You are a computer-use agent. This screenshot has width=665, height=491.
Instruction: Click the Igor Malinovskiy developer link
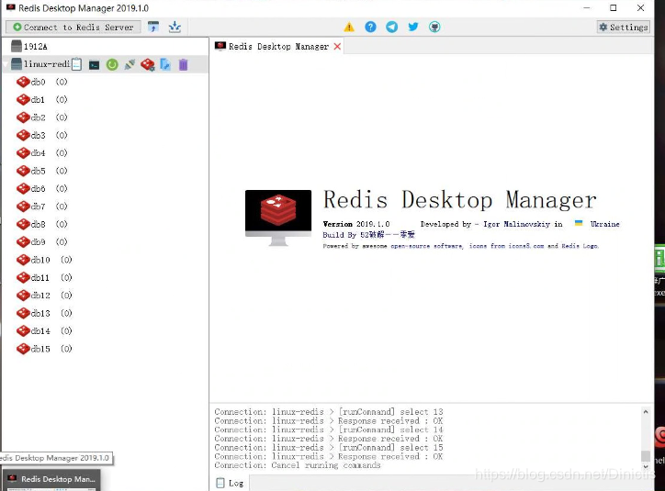516,224
